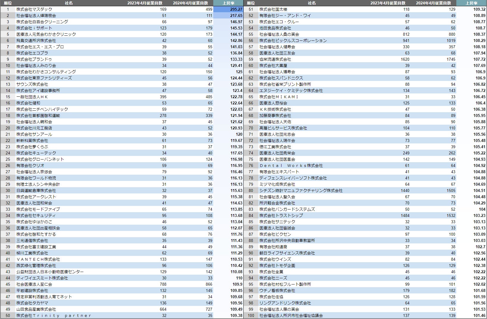This screenshot has height=319, width=487.
Task: Select the company シチズン時計マニュファクチャリング株式会社
Action: coord(301,190)
